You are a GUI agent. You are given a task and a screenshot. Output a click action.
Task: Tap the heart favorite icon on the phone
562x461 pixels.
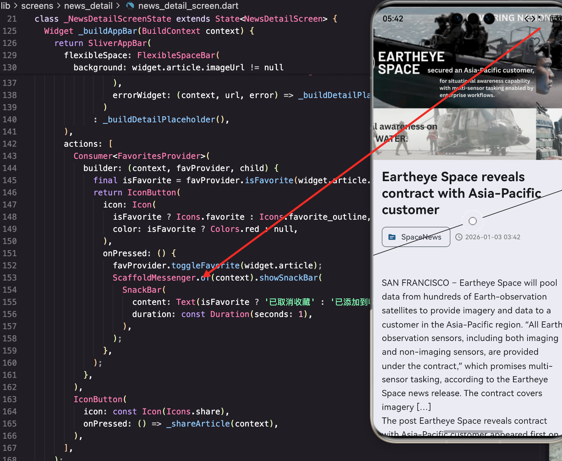pos(535,42)
